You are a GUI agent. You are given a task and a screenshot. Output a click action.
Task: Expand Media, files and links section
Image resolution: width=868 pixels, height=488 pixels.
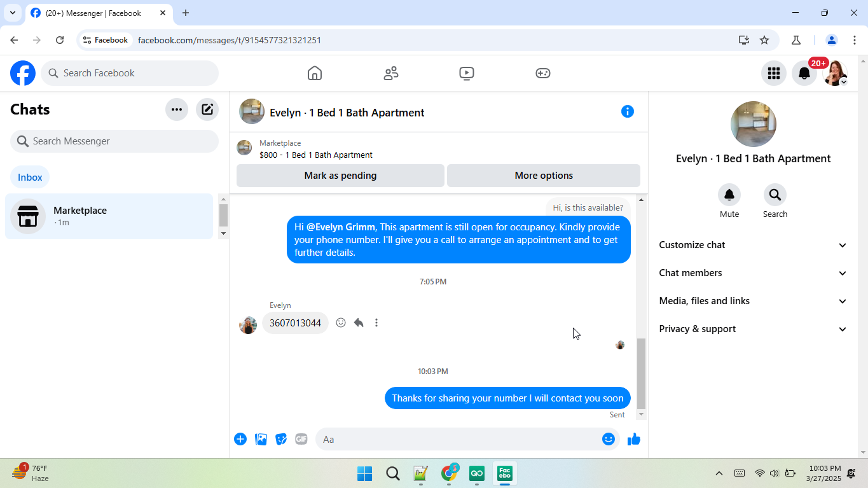(754, 301)
